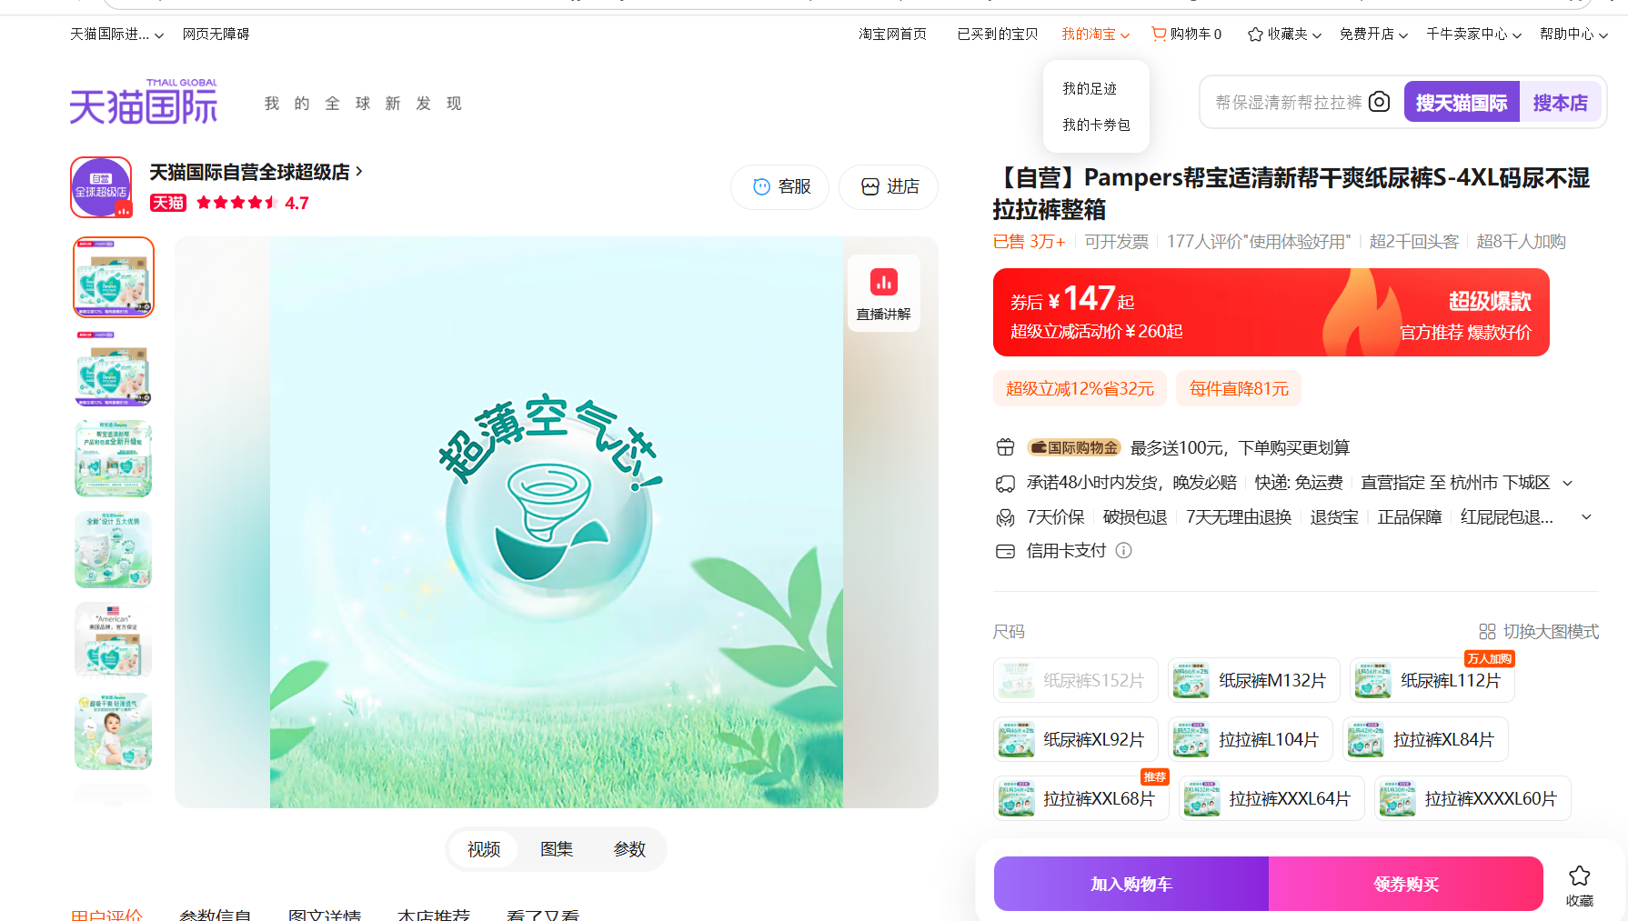Open store page via 天猫国际自营全球超级店 arrow
Image resolution: width=1628 pixels, height=921 pixels.
click(359, 171)
